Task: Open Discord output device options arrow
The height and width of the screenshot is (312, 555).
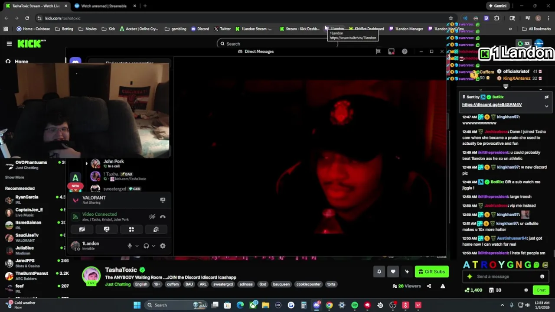Action: pos(153,246)
